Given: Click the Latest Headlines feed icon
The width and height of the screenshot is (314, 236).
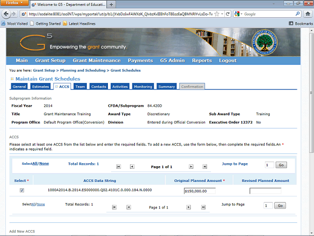Looking at the screenshot, I should pyautogui.click(x=65, y=24).
